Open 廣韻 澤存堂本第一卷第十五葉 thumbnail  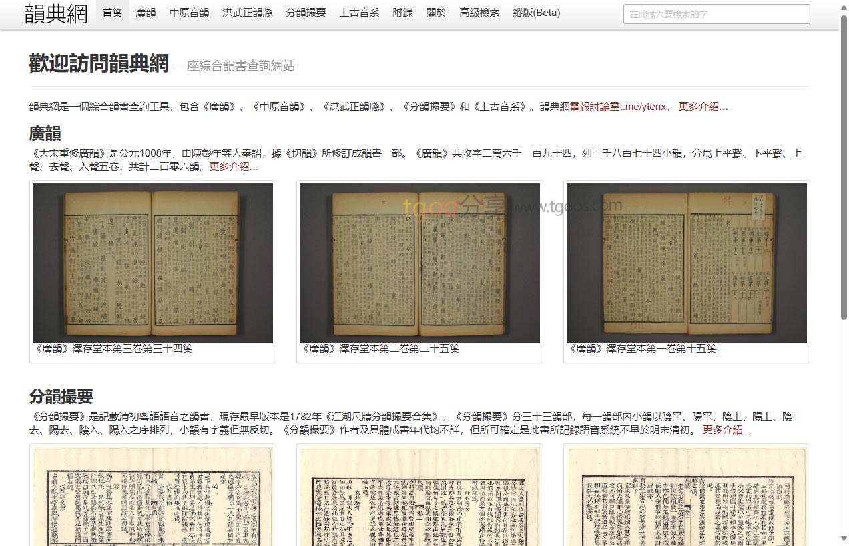[687, 263]
